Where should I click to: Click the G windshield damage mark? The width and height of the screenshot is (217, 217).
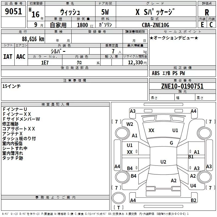click(x=171, y=143)
